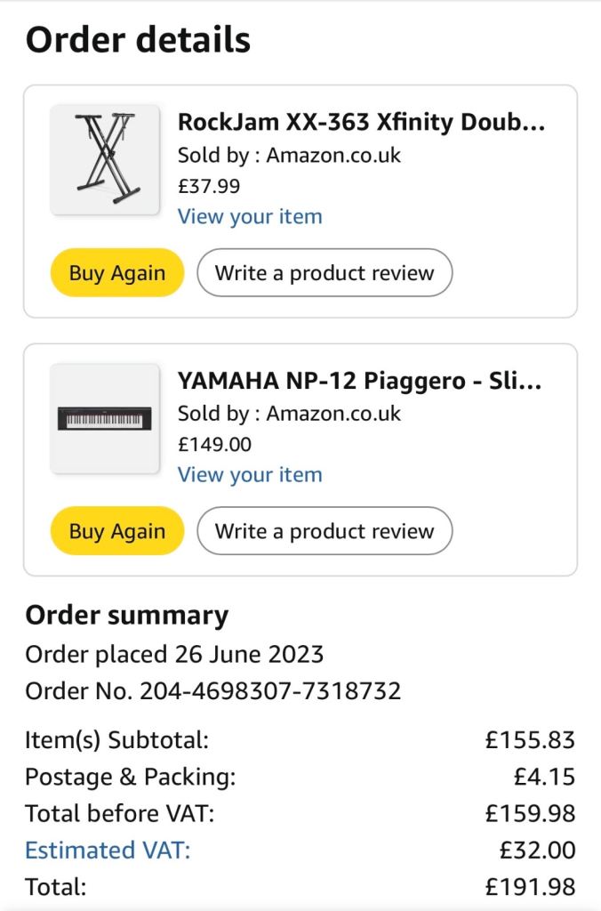Open the Estimated VAT link
601x911 pixels.
click(x=108, y=850)
